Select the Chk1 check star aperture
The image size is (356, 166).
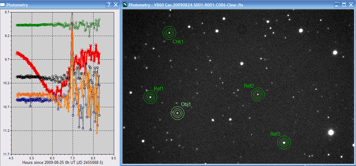[169, 33]
